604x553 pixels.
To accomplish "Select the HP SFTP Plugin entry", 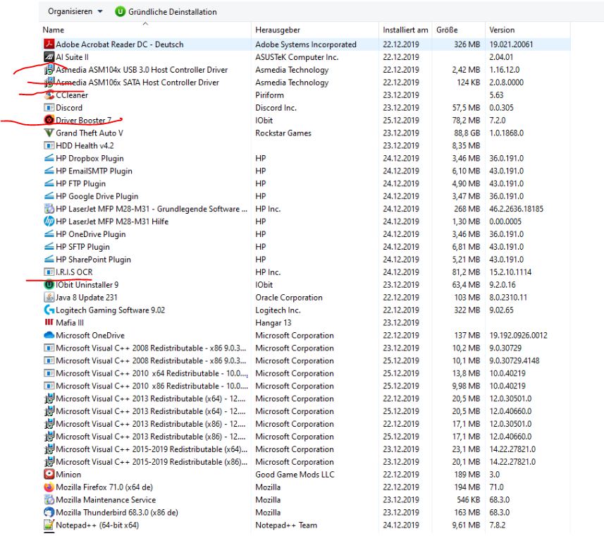I will click(x=306, y=247).
